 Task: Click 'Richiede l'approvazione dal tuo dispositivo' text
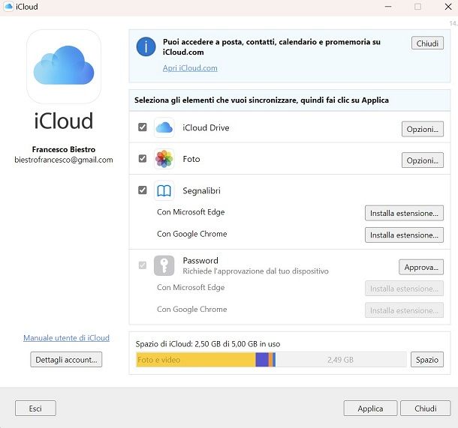click(x=255, y=271)
